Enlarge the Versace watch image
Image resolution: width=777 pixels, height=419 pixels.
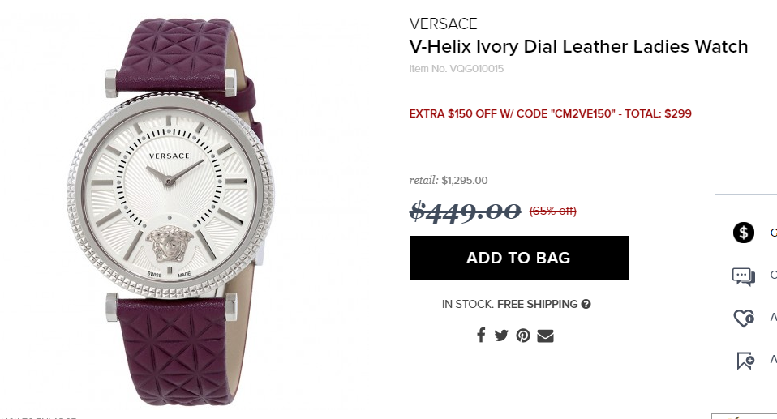point(170,211)
